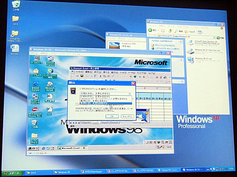Open the Excel ファイル menu
Screen dimensions: 237x177
coord(79,72)
